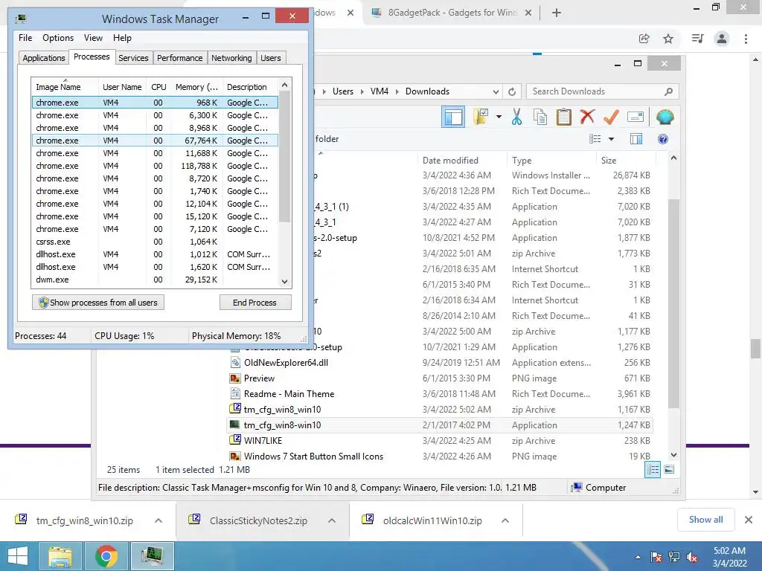This screenshot has width=762, height=571.
Task: Open the blue help icon in Explorer
Action: pyautogui.click(x=663, y=139)
